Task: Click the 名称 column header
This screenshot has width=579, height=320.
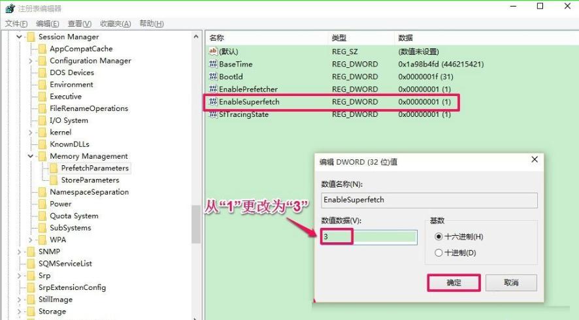Action: [266, 38]
